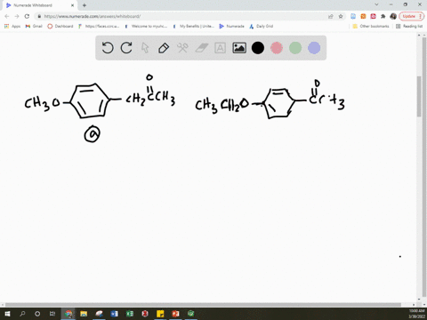This screenshot has height=320, width=427.
Task: Open the Numerade bookmark
Action: click(x=231, y=26)
